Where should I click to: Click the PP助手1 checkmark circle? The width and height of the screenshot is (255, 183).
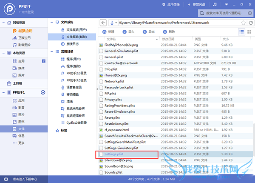click(43, 92)
